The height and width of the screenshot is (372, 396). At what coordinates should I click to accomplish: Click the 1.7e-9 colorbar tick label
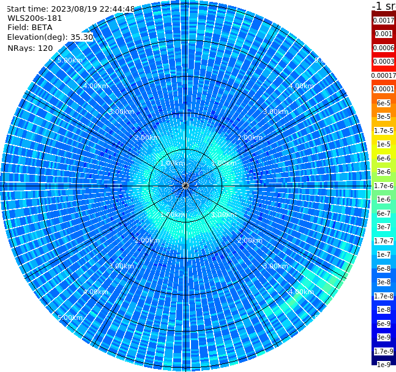click(x=384, y=351)
